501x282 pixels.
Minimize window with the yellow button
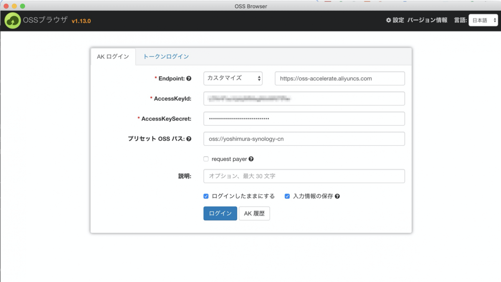point(14,6)
